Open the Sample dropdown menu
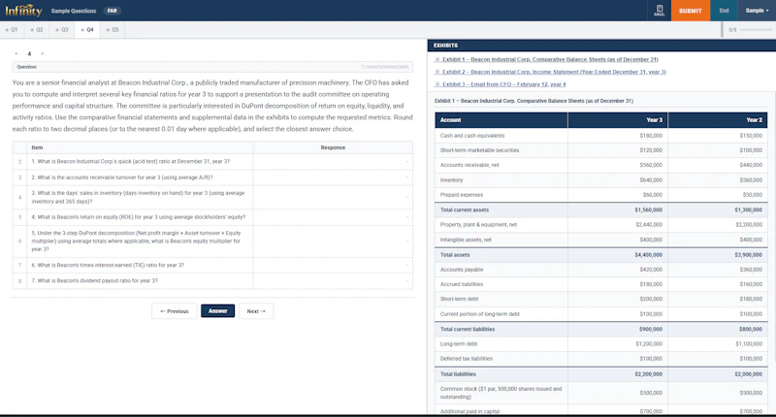 (757, 11)
